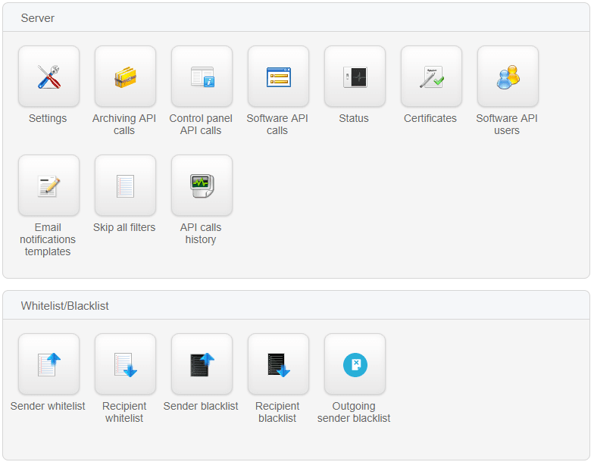Open the Control panel API calls icon

(x=202, y=76)
